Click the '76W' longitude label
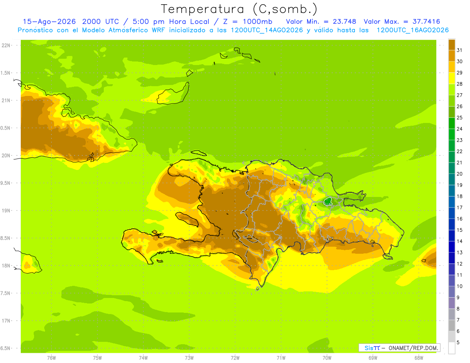Viewport: 470px width, 363px height. [x=51, y=358]
